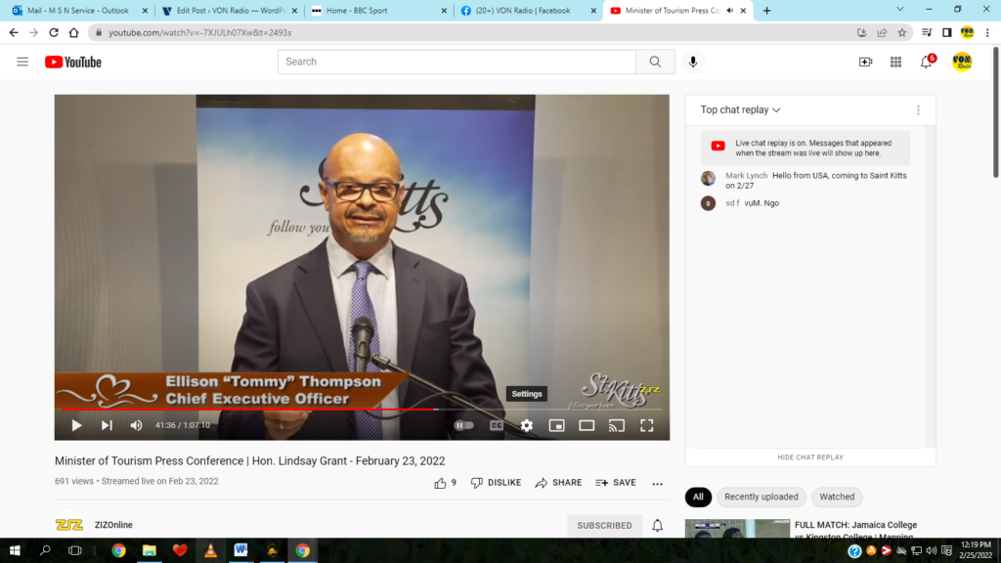Enable miniplayer mode
Image resolution: width=1001 pixels, height=563 pixels.
pos(556,425)
